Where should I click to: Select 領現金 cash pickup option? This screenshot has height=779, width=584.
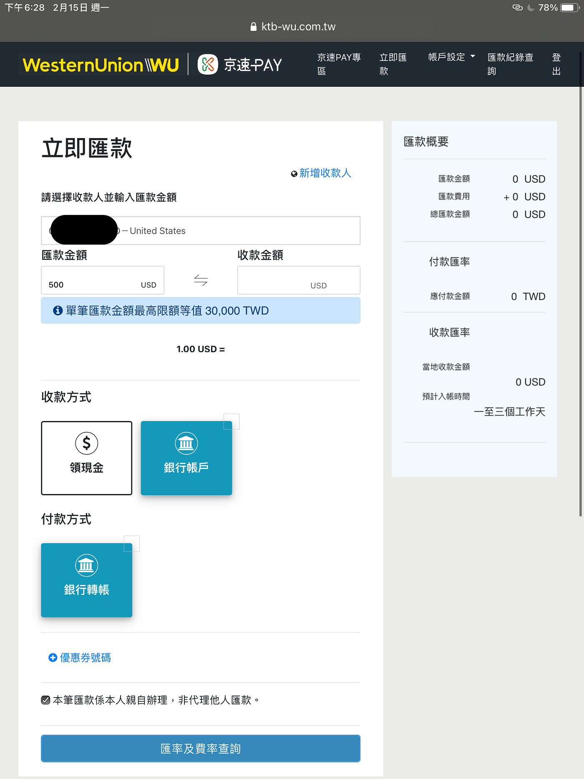coord(87,458)
